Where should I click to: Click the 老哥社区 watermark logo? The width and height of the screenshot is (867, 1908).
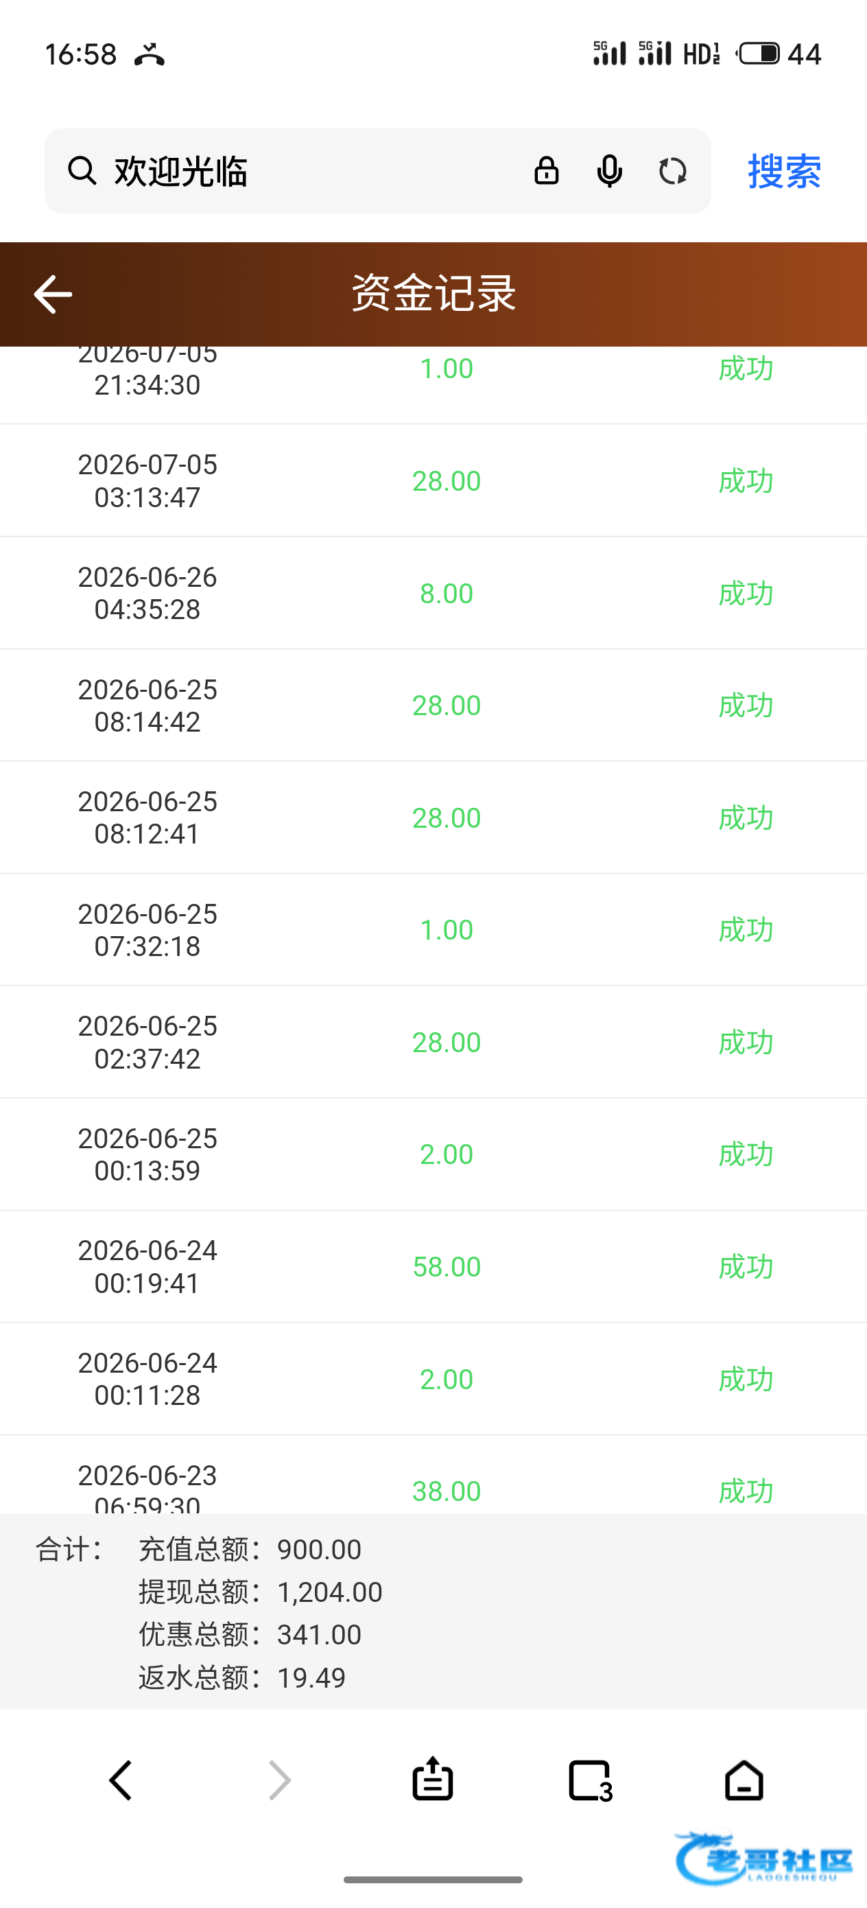tap(764, 1859)
